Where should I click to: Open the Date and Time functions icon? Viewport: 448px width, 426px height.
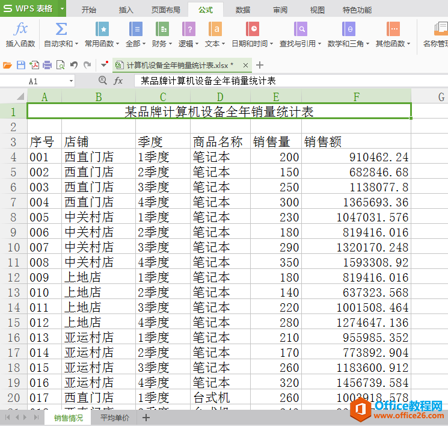point(253,29)
